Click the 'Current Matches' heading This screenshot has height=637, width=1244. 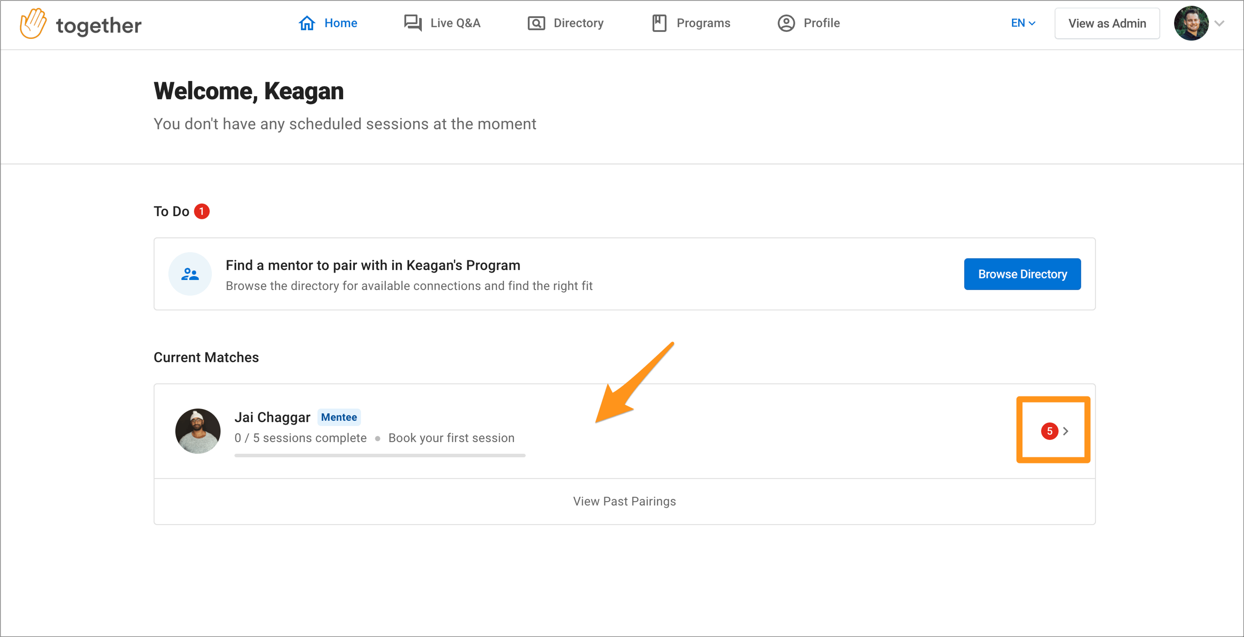pos(206,357)
